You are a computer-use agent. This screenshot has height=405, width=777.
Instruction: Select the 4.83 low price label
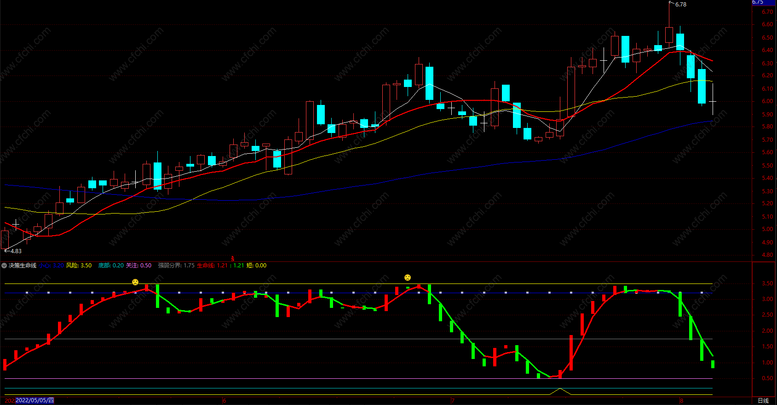(16, 251)
